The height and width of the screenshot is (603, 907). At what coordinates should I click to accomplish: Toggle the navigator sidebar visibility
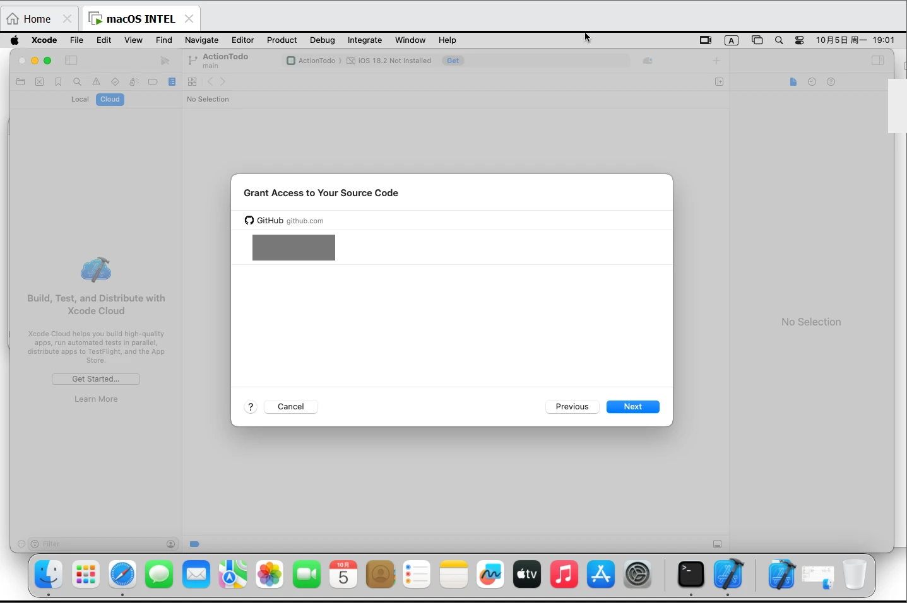click(71, 61)
